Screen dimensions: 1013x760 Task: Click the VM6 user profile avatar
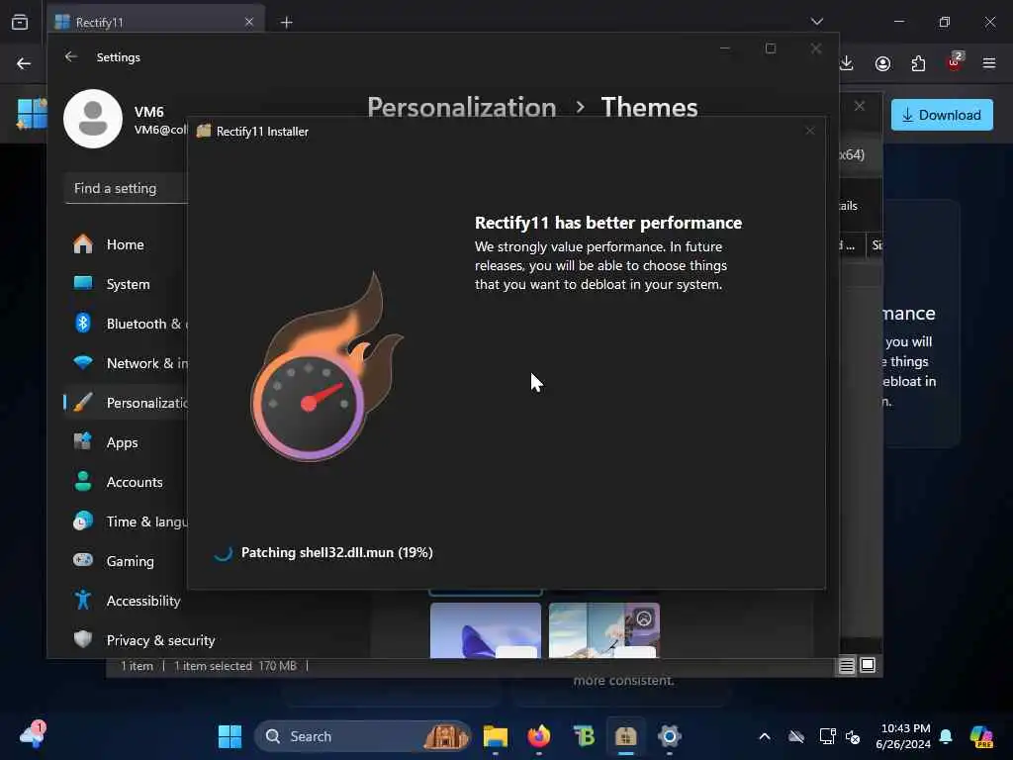coord(93,119)
